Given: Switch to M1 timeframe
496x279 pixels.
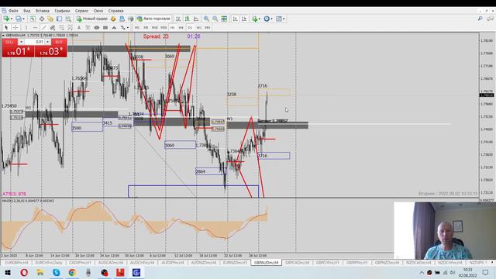Looking at the screenshot, I should pyautogui.click(x=137, y=28).
